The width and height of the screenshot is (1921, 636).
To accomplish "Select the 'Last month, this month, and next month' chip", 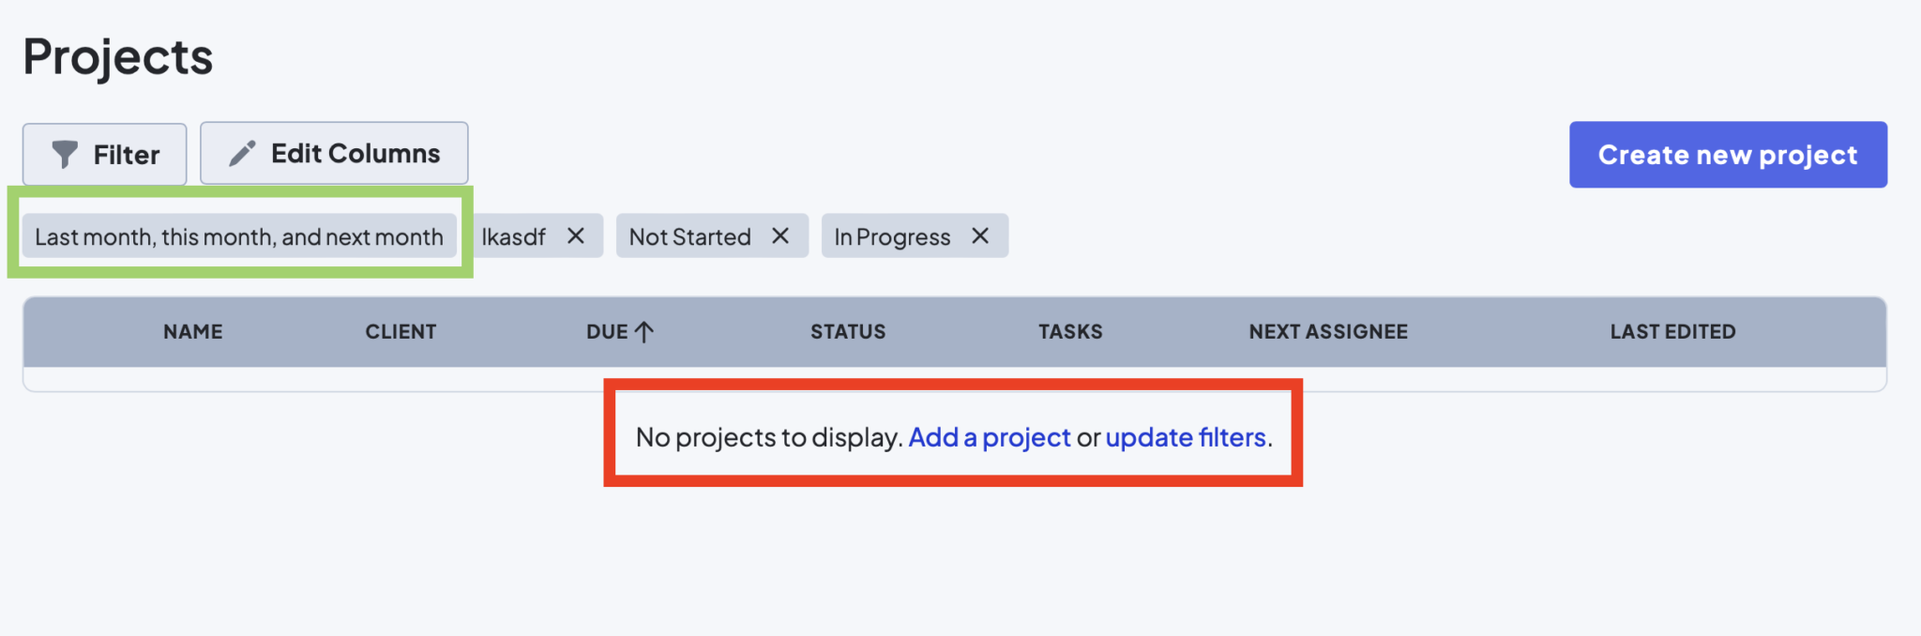I will click(238, 236).
